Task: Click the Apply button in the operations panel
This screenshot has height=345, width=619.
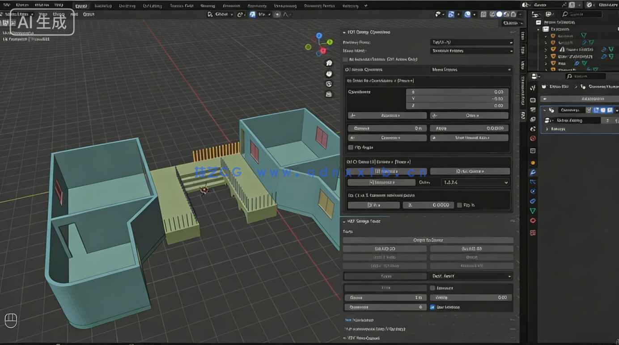Action: click(x=387, y=116)
